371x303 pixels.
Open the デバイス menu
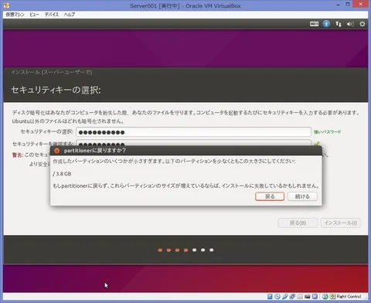(52, 15)
